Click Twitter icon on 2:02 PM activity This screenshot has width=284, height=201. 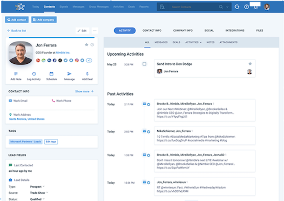(148, 132)
